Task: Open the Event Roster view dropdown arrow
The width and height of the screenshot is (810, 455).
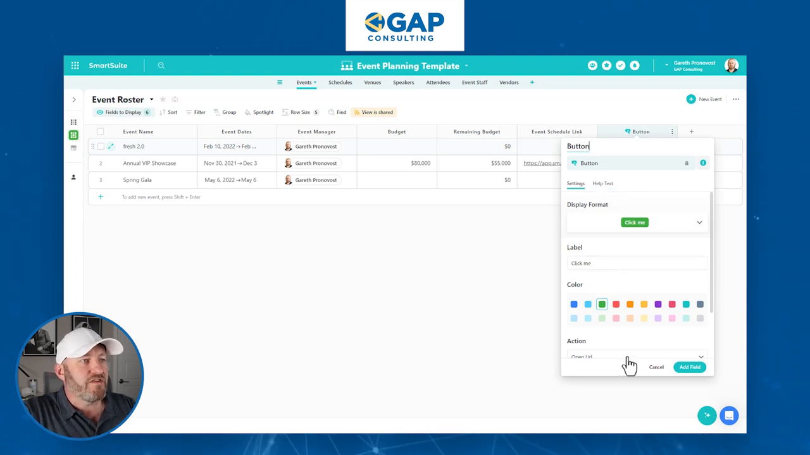Action: [x=151, y=100]
